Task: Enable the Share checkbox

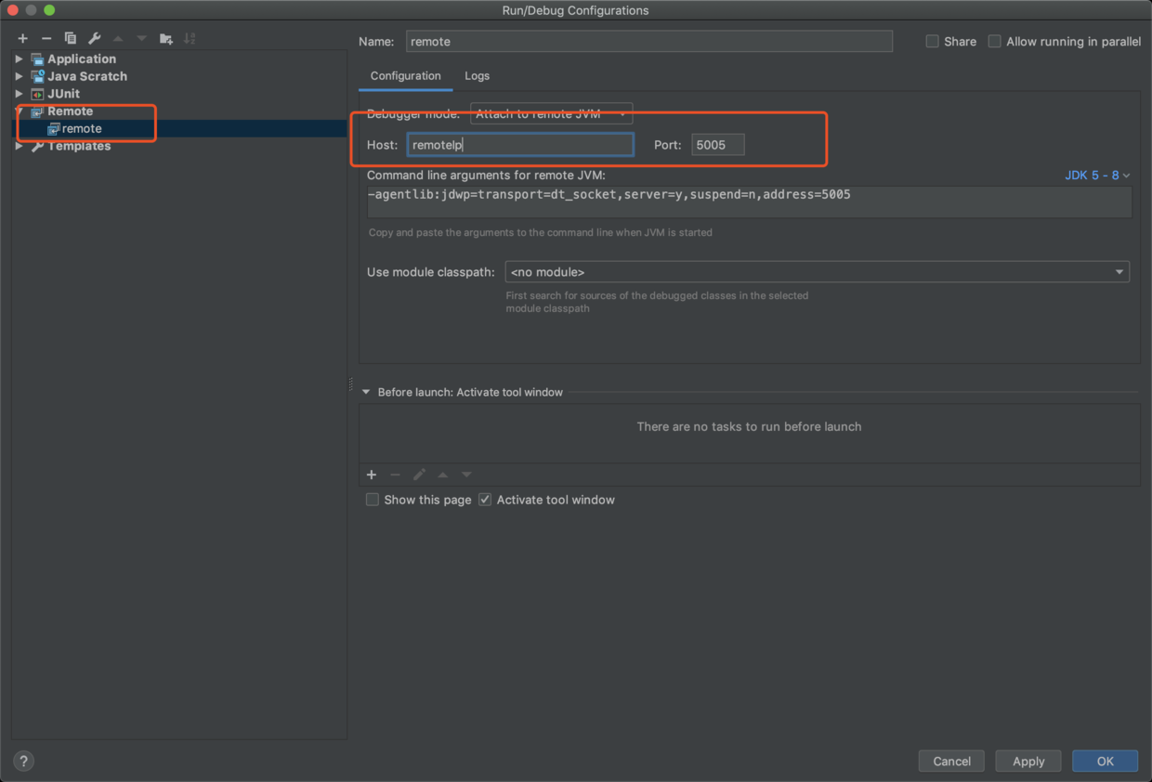Action: click(932, 42)
